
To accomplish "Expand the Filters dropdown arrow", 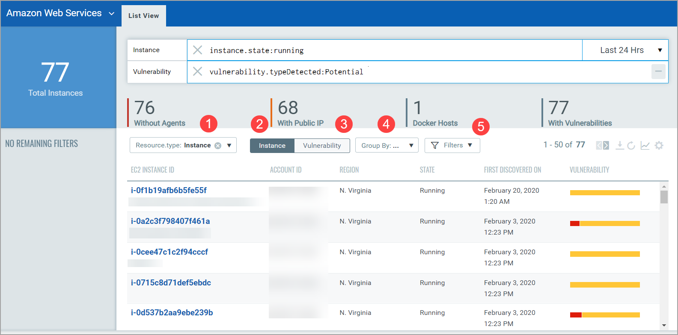I will coord(470,145).
